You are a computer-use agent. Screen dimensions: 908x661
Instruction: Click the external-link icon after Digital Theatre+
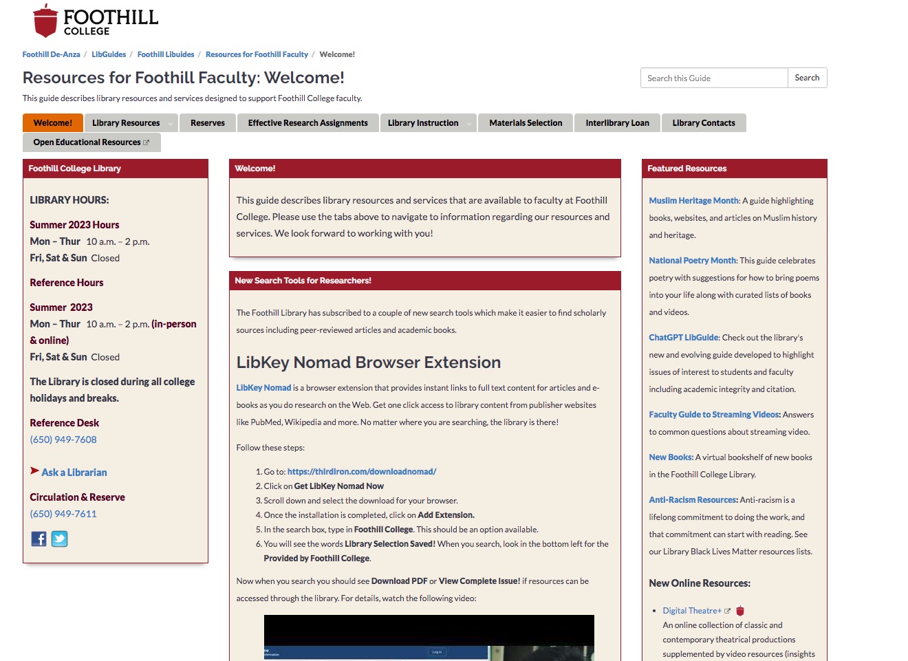click(727, 611)
